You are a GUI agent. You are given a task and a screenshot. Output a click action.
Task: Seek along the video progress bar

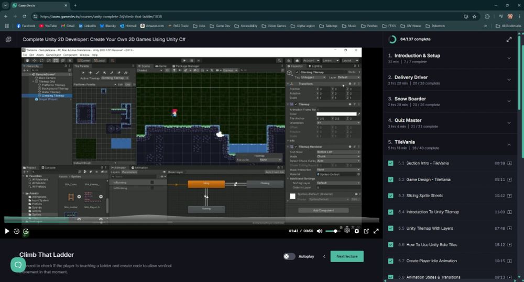click(x=191, y=222)
